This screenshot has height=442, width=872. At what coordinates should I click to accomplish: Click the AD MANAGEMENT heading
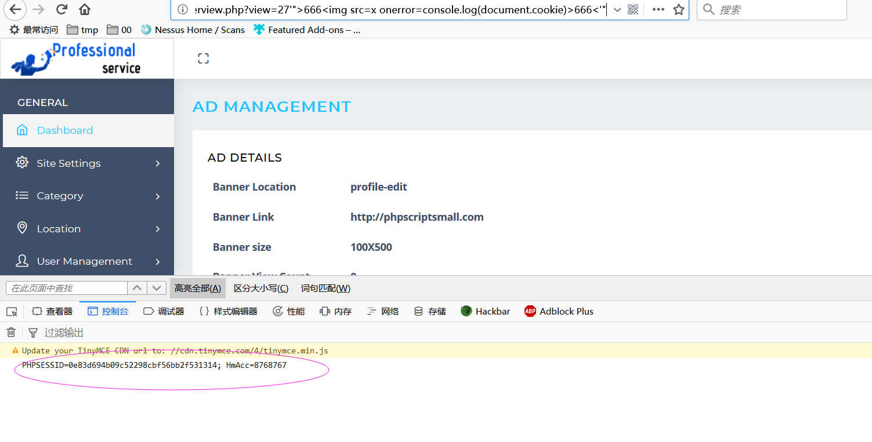[x=272, y=107]
